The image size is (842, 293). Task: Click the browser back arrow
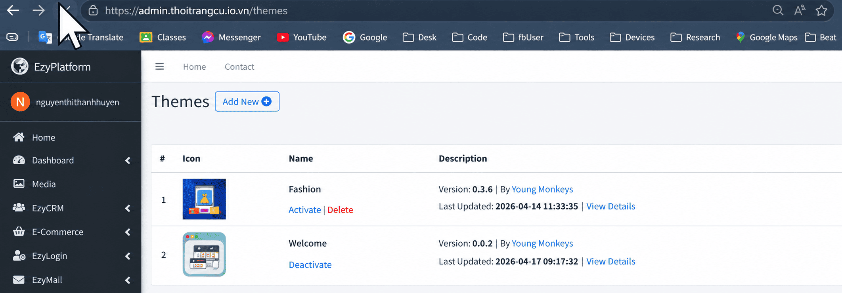[13, 10]
